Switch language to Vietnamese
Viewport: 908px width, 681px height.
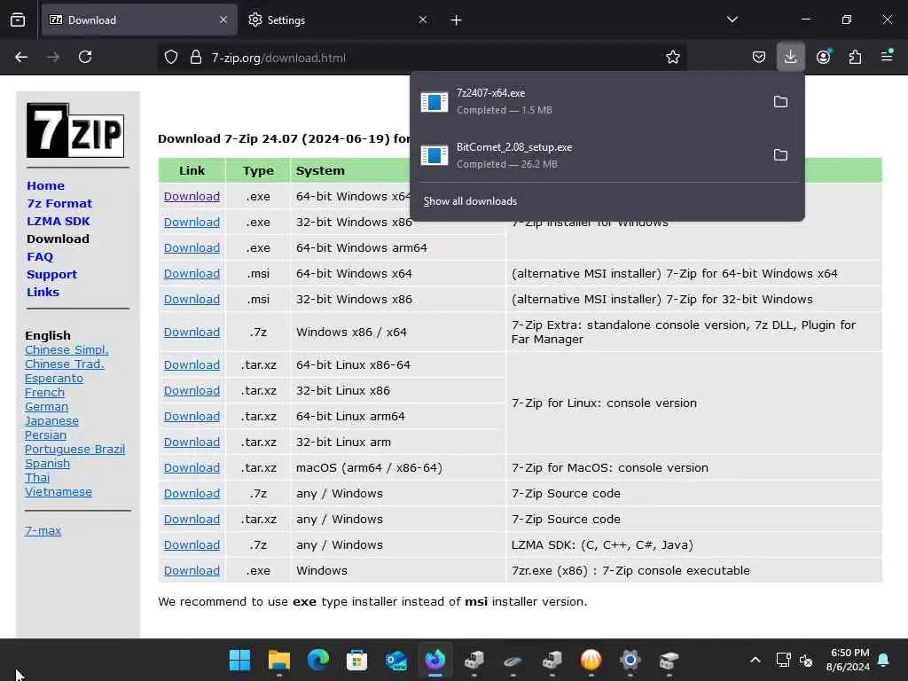pyautogui.click(x=59, y=491)
